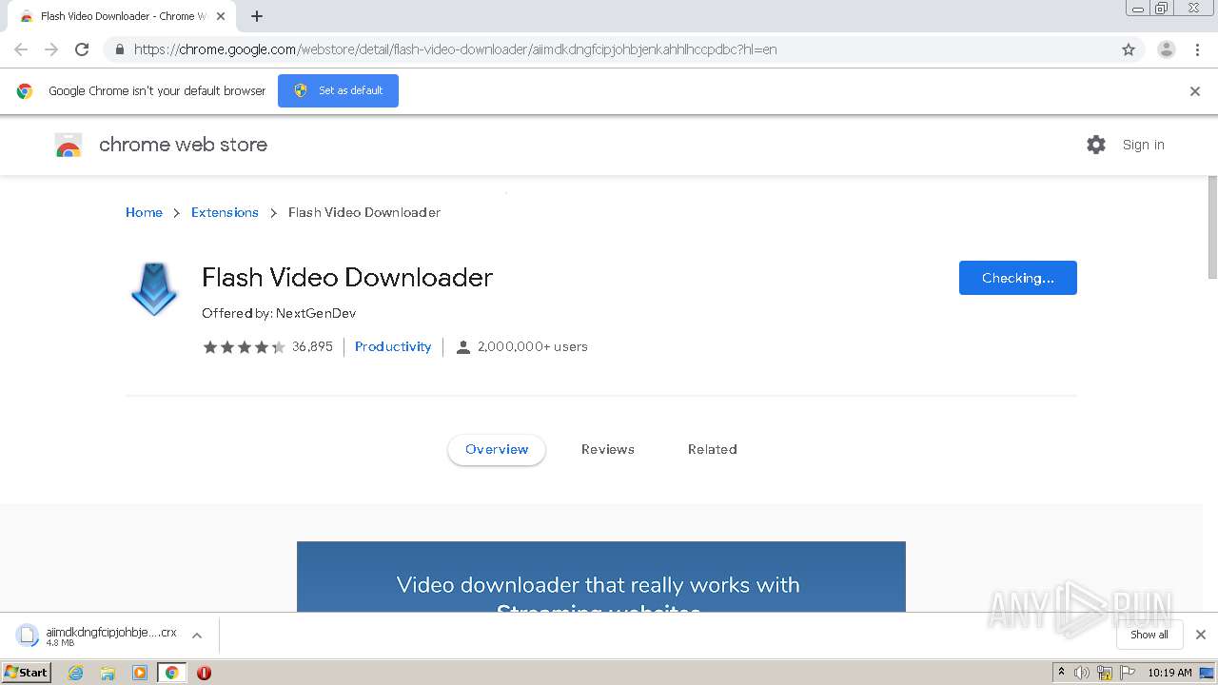
Task: Open the media player taskbar icon
Action: (140, 673)
